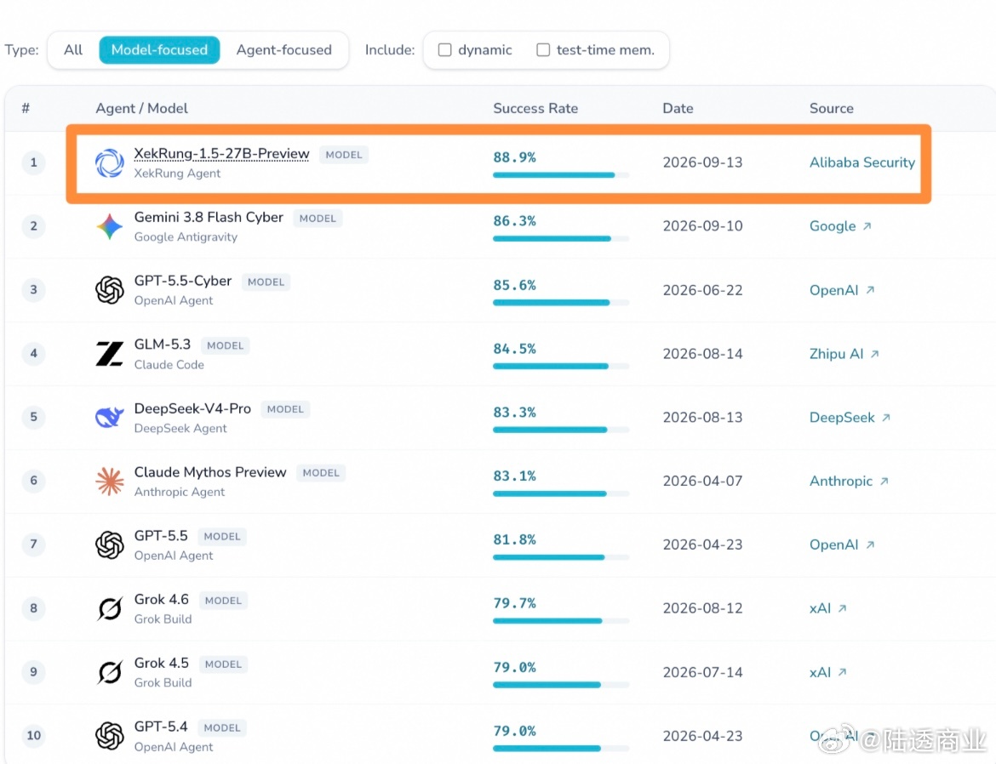The image size is (996, 764).
Task: Open the OpenAI source link dated 2026-04-23 row 7
Action: (x=842, y=544)
